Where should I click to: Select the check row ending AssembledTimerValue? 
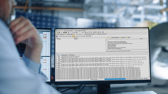coord(120,44)
